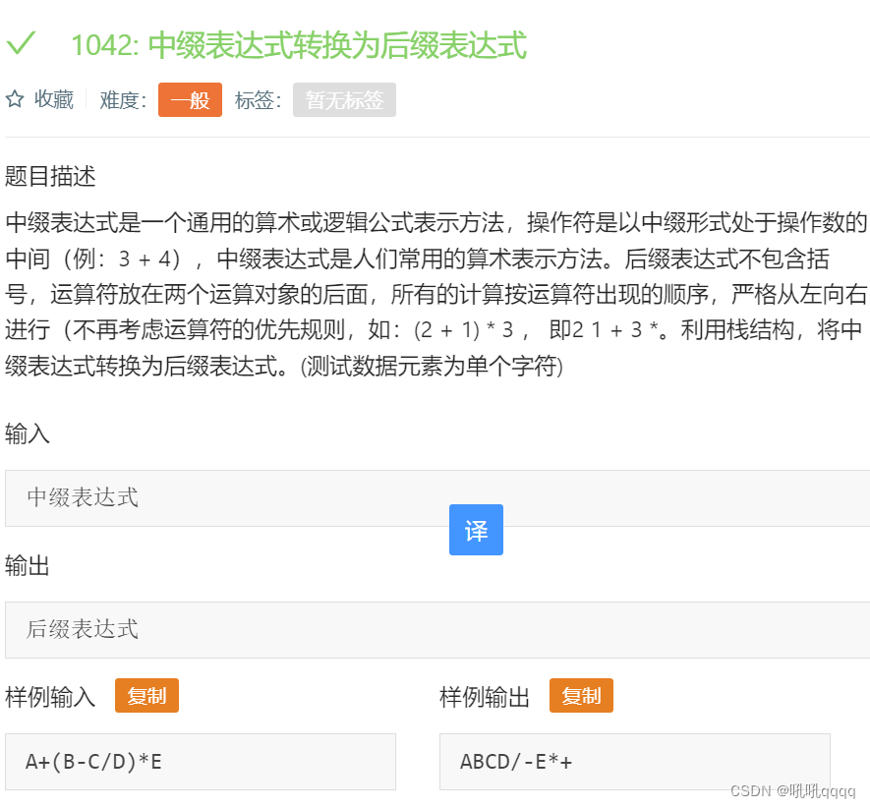Click the description line ending with 测试数据元素为单个字符
Viewport: 870px width, 808px height.
[284, 367]
